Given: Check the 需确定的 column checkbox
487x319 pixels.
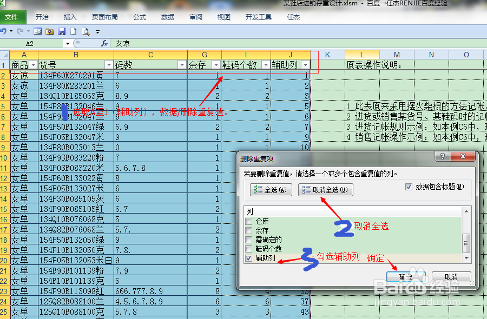Looking at the screenshot, I should coord(248,240).
